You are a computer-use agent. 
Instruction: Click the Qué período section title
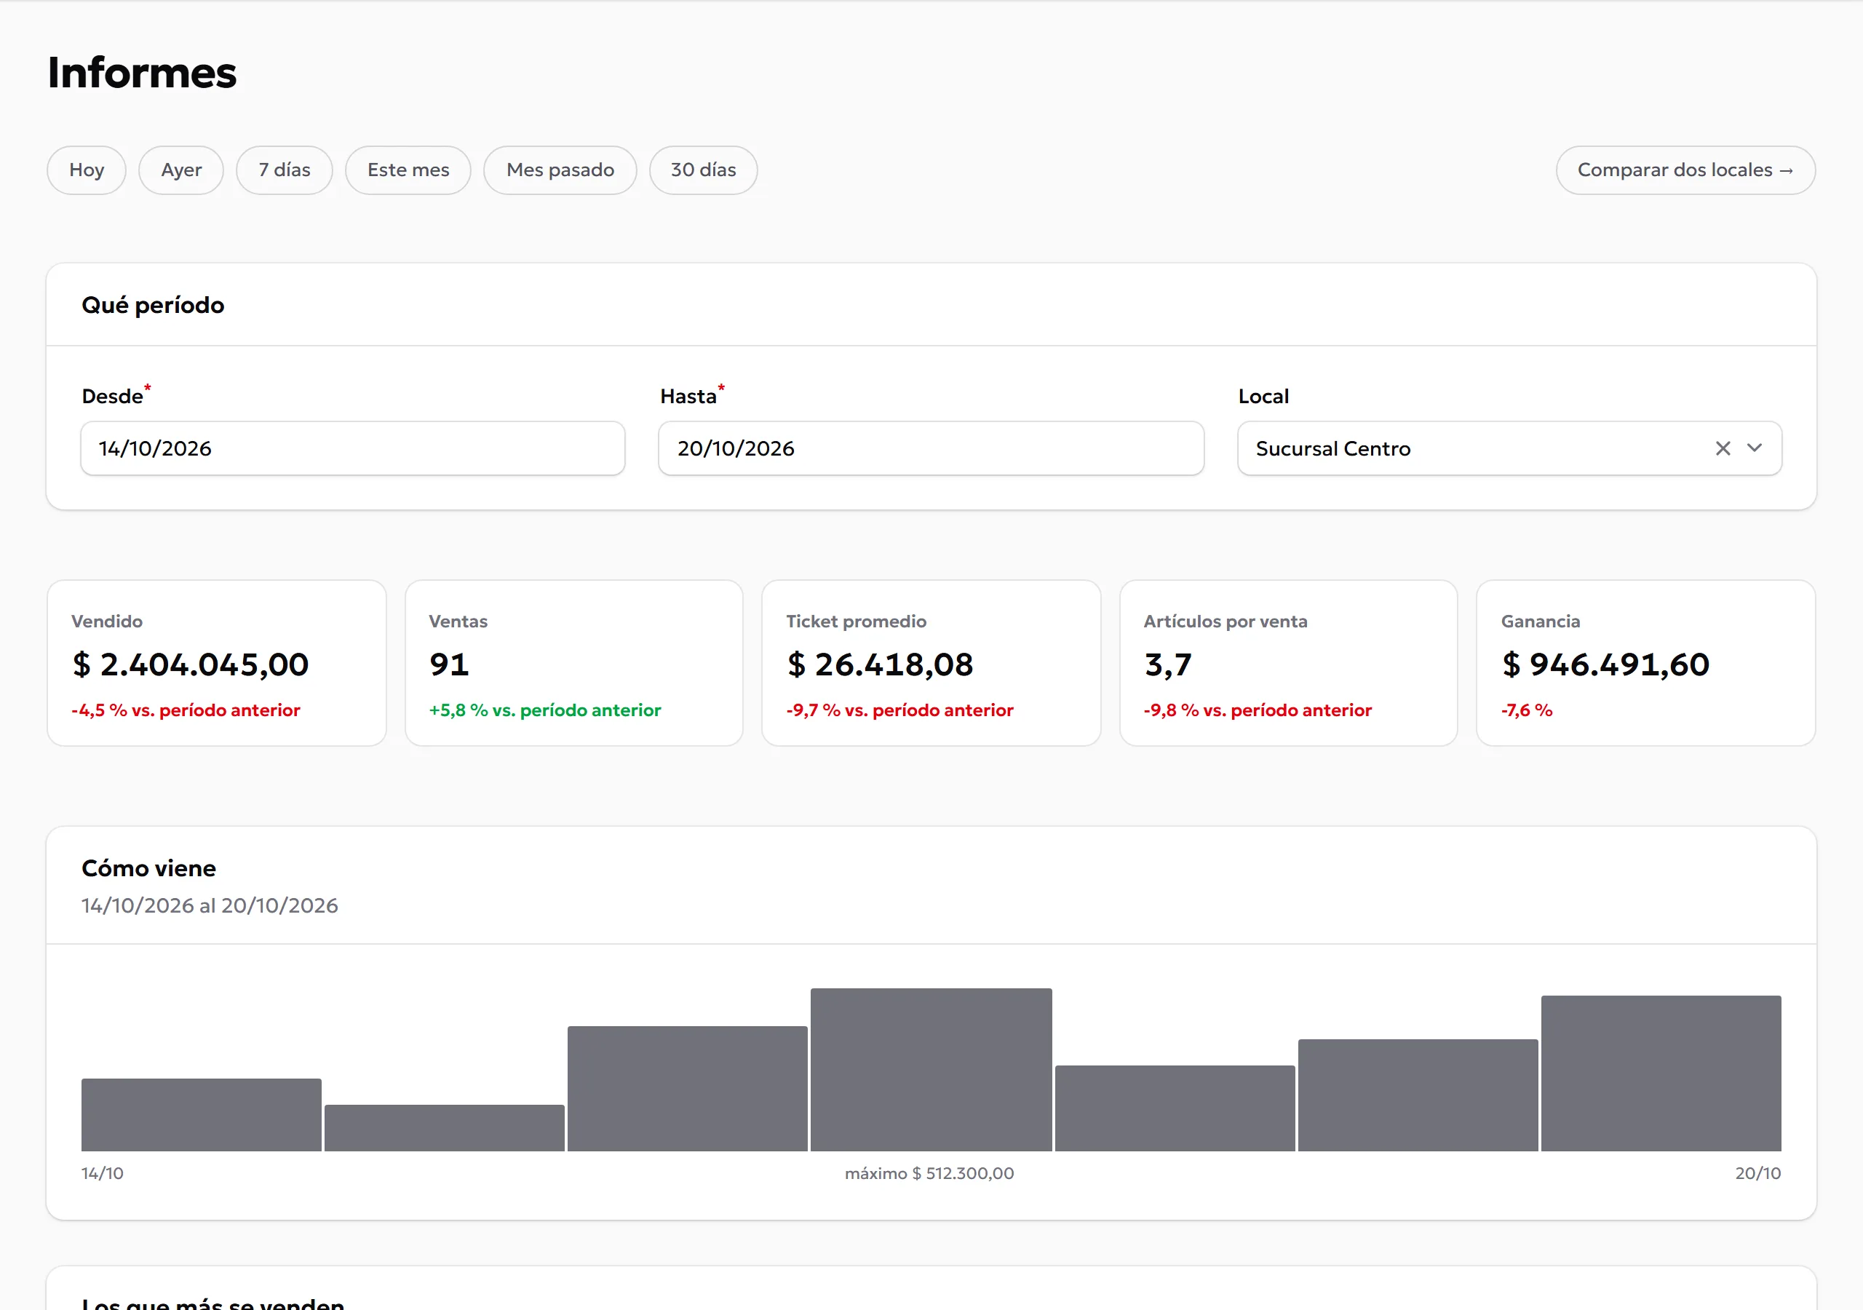153,305
